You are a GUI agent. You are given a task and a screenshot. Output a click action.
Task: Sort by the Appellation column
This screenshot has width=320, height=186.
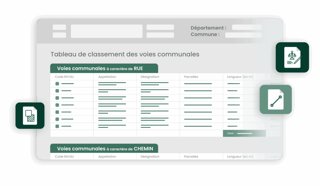(107, 77)
